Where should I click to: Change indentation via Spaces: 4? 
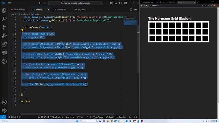[x=70, y=117]
